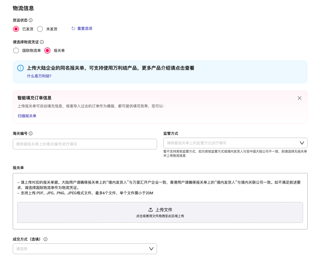The image size is (319, 261).
Task: Click the info icon beside 货运状态
Action: tap(31, 20)
